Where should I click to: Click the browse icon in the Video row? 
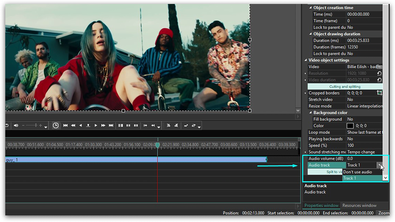pyautogui.click(x=380, y=67)
